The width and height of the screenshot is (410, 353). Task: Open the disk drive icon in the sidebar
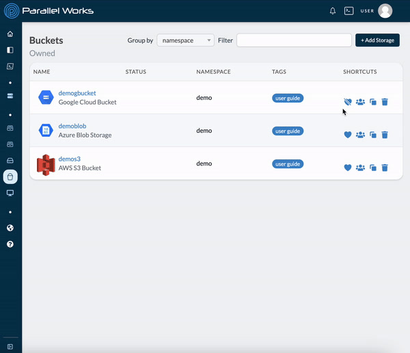(10, 161)
